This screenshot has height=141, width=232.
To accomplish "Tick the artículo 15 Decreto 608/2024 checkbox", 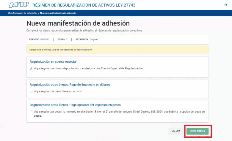I will tap(31, 112).
